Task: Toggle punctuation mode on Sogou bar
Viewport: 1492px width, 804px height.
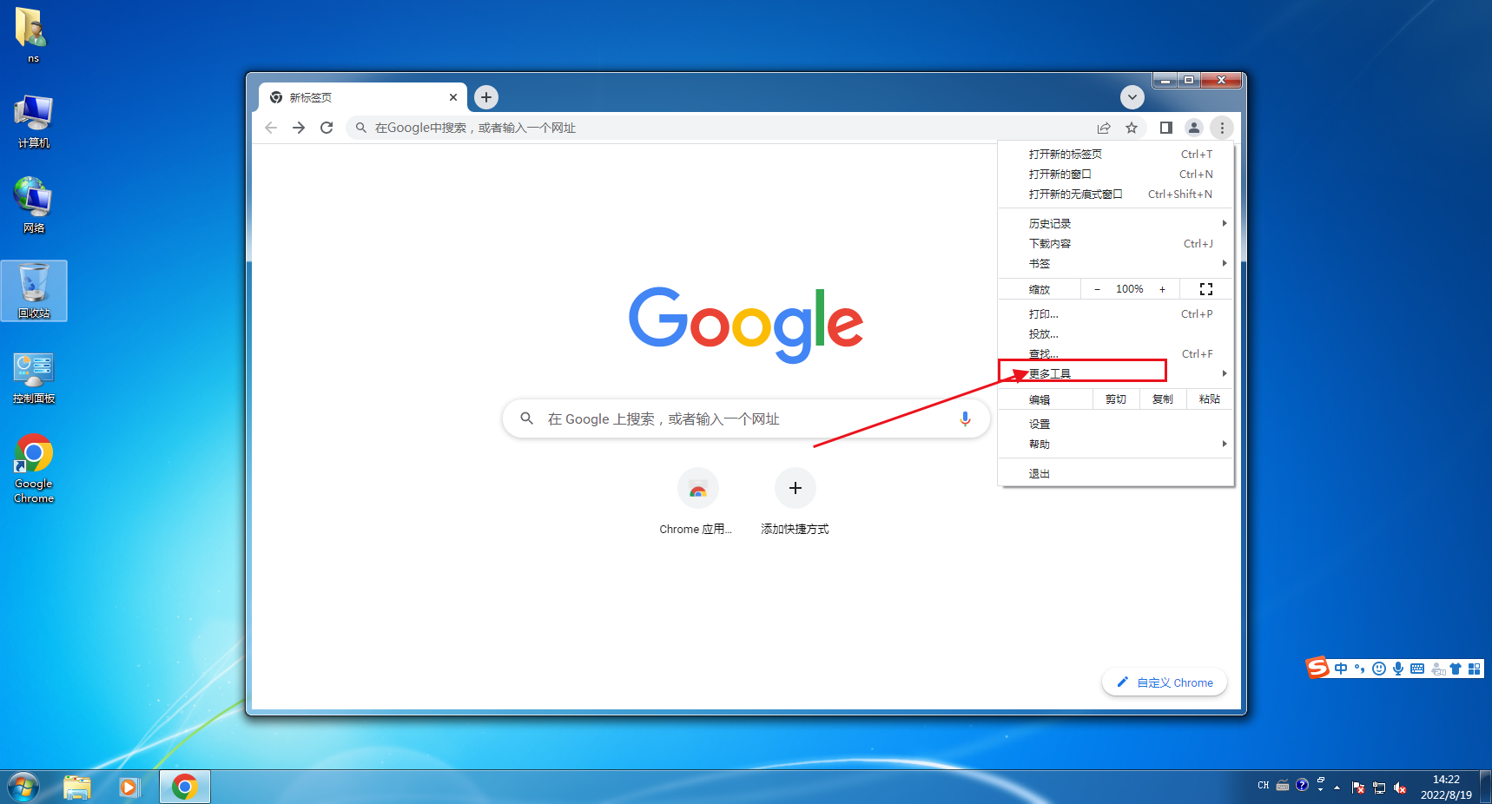Action: (x=1359, y=669)
